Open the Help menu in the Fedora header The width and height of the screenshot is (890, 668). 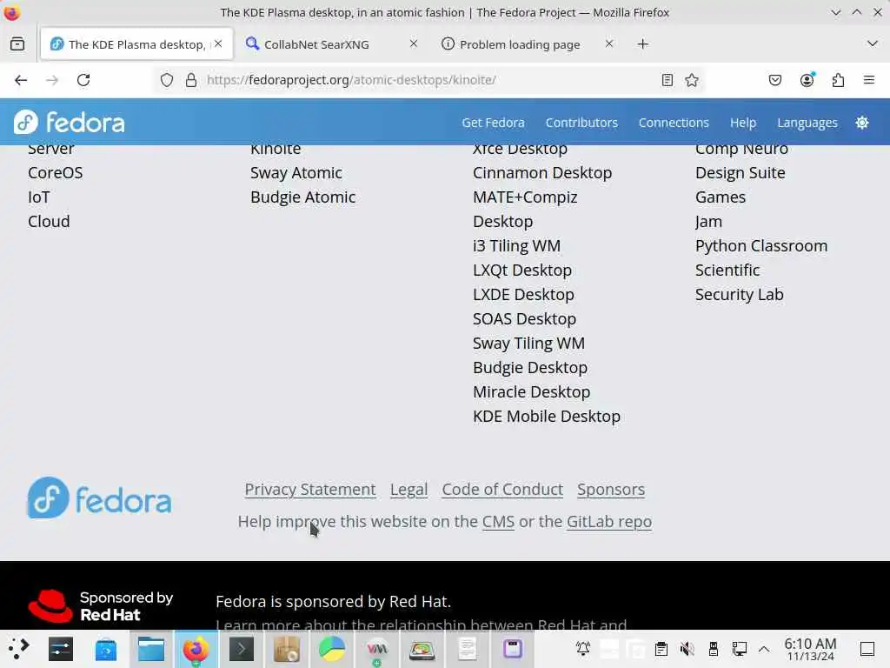point(743,123)
